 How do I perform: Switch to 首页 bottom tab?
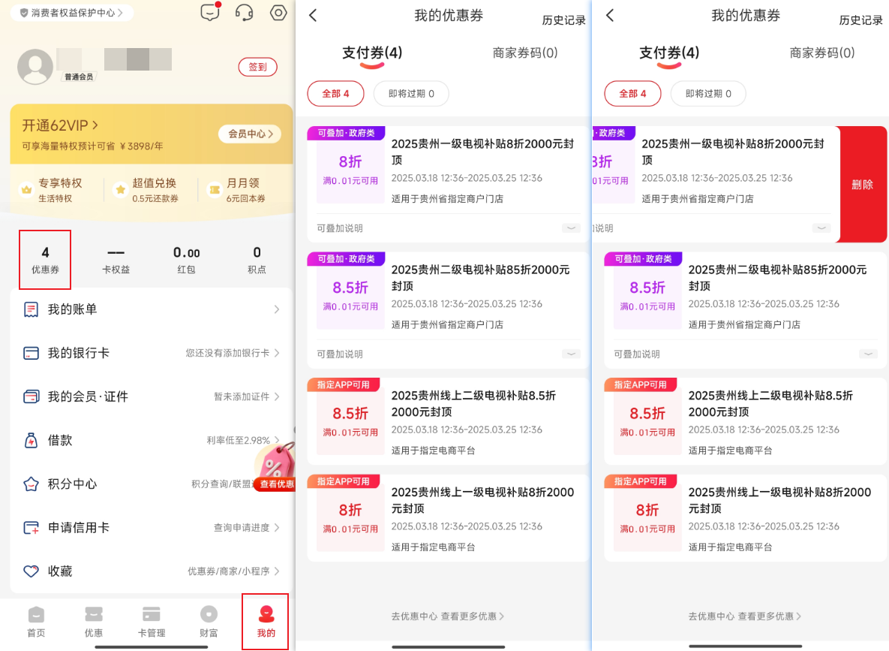(x=36, y=622)
